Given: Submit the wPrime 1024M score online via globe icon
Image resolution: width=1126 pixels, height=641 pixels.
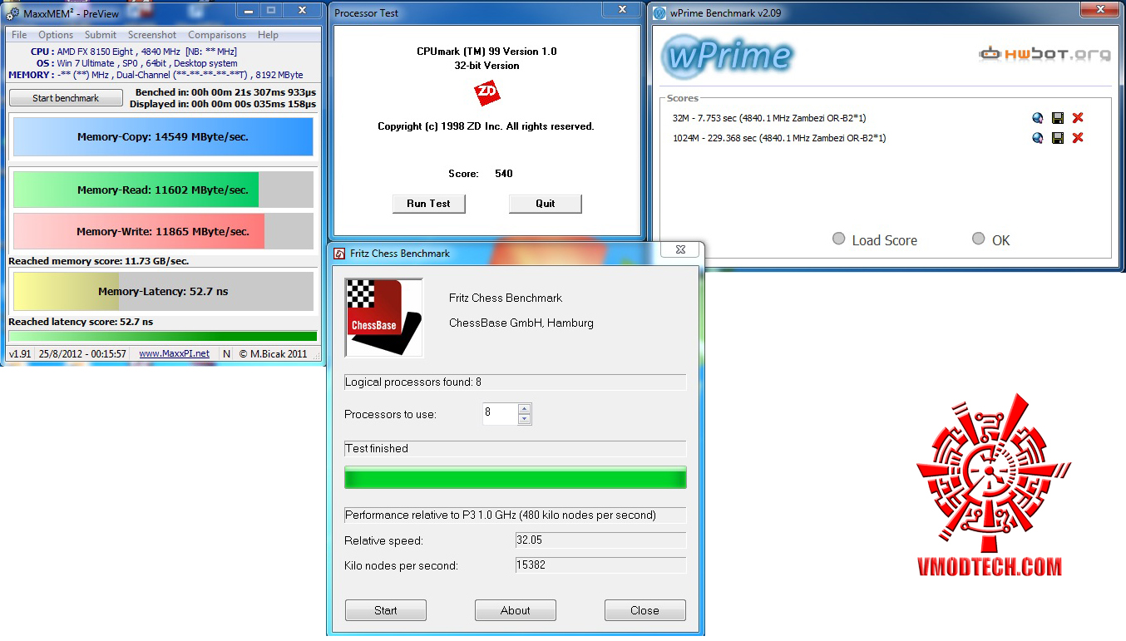Looking at the screenshot, I should pyautogui.click(x=1037, y=138).
